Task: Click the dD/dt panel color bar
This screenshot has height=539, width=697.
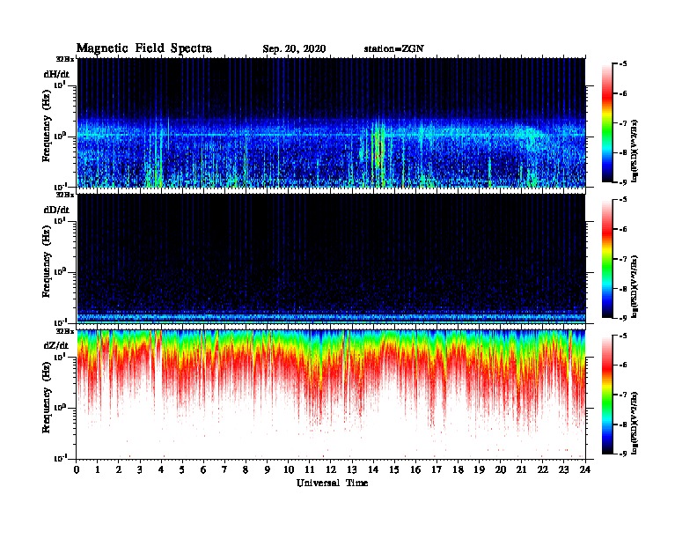Action: pos(607,258)
